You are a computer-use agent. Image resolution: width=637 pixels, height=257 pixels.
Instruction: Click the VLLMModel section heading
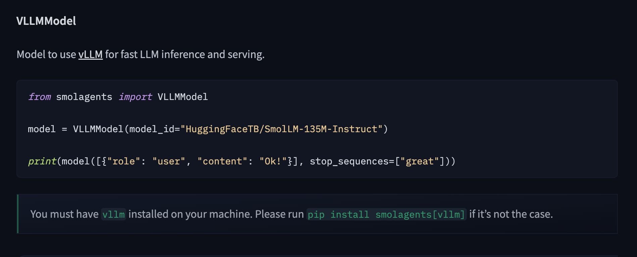point(46,21)
